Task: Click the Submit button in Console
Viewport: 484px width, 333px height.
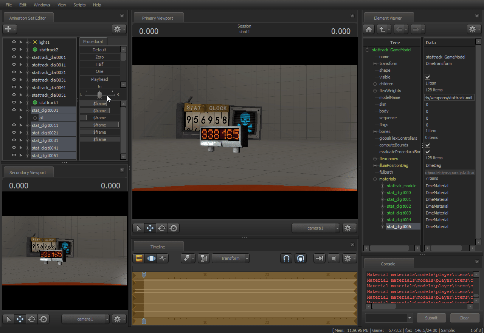Action: click(x=431, y=318)
